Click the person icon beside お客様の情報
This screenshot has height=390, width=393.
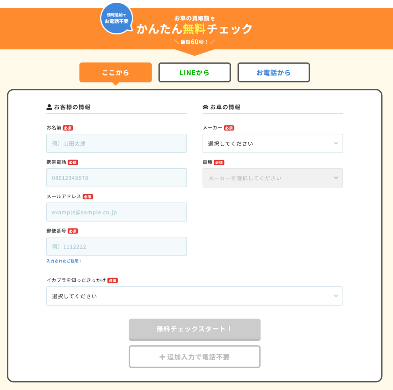coord(49,107)
